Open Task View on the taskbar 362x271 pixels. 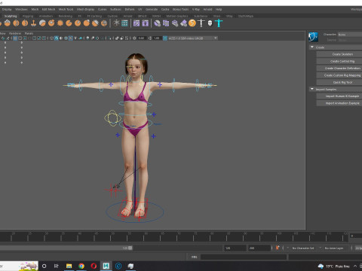tap(57, 266)
